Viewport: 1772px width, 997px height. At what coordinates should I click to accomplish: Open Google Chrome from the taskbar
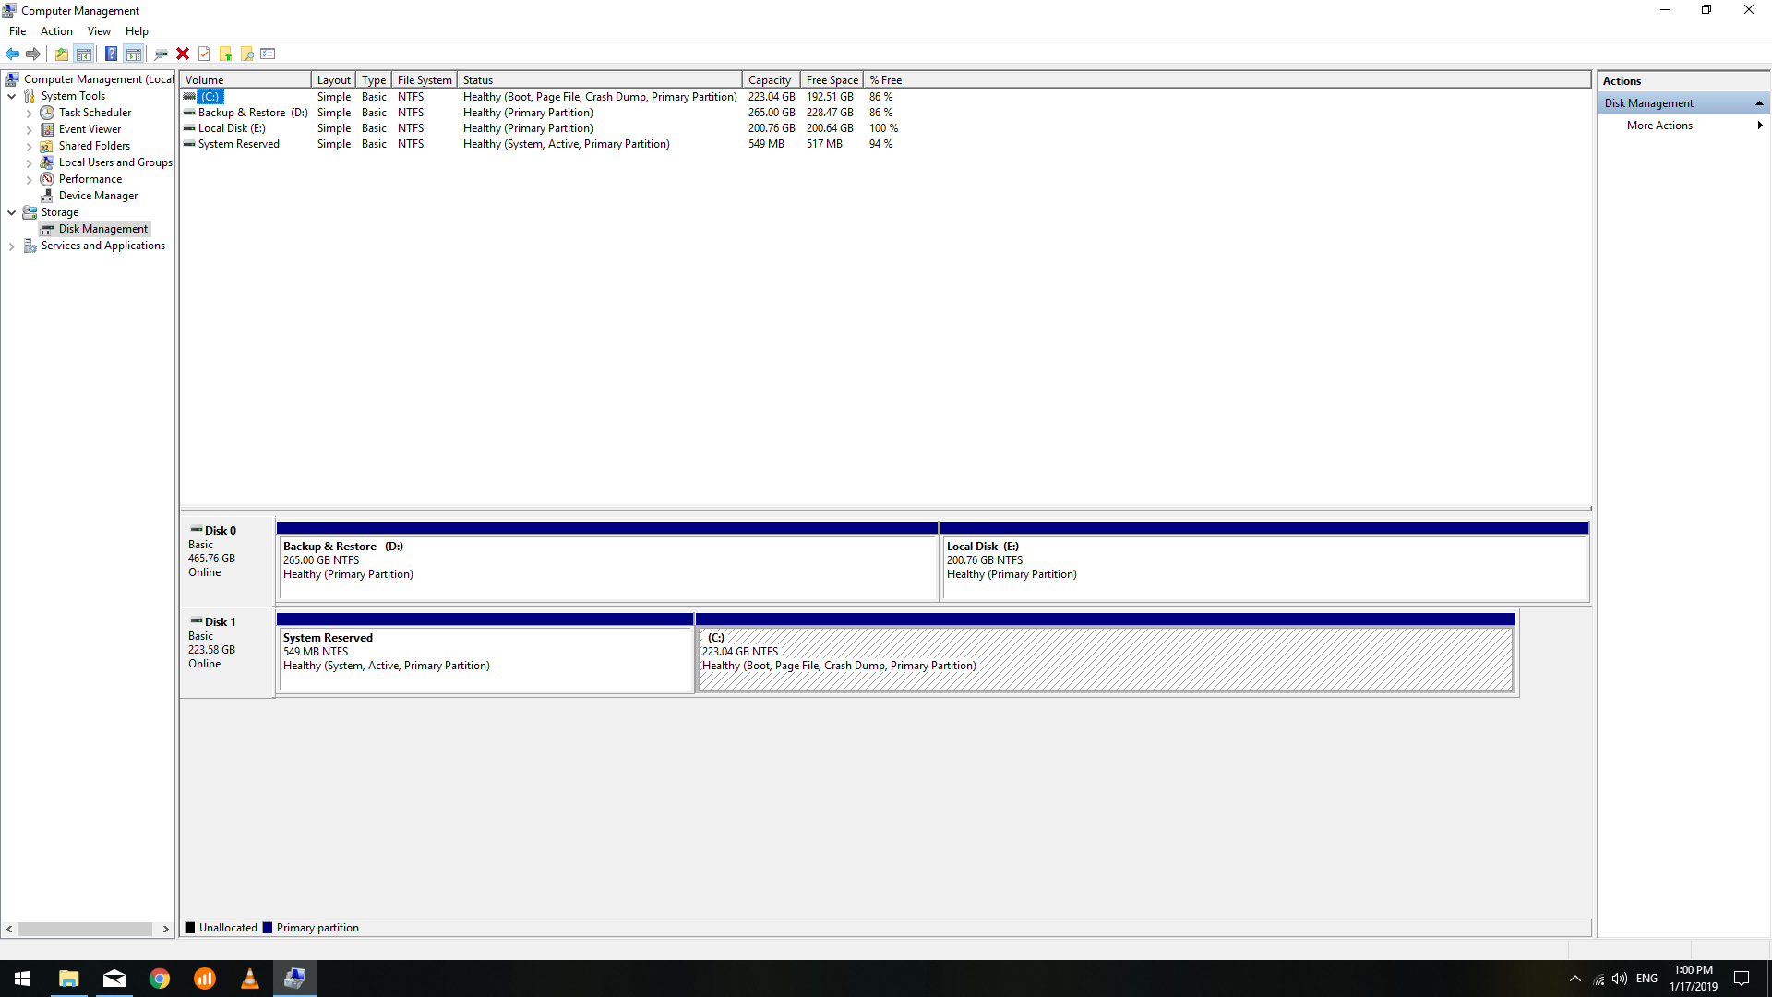(x=160, y=979)
